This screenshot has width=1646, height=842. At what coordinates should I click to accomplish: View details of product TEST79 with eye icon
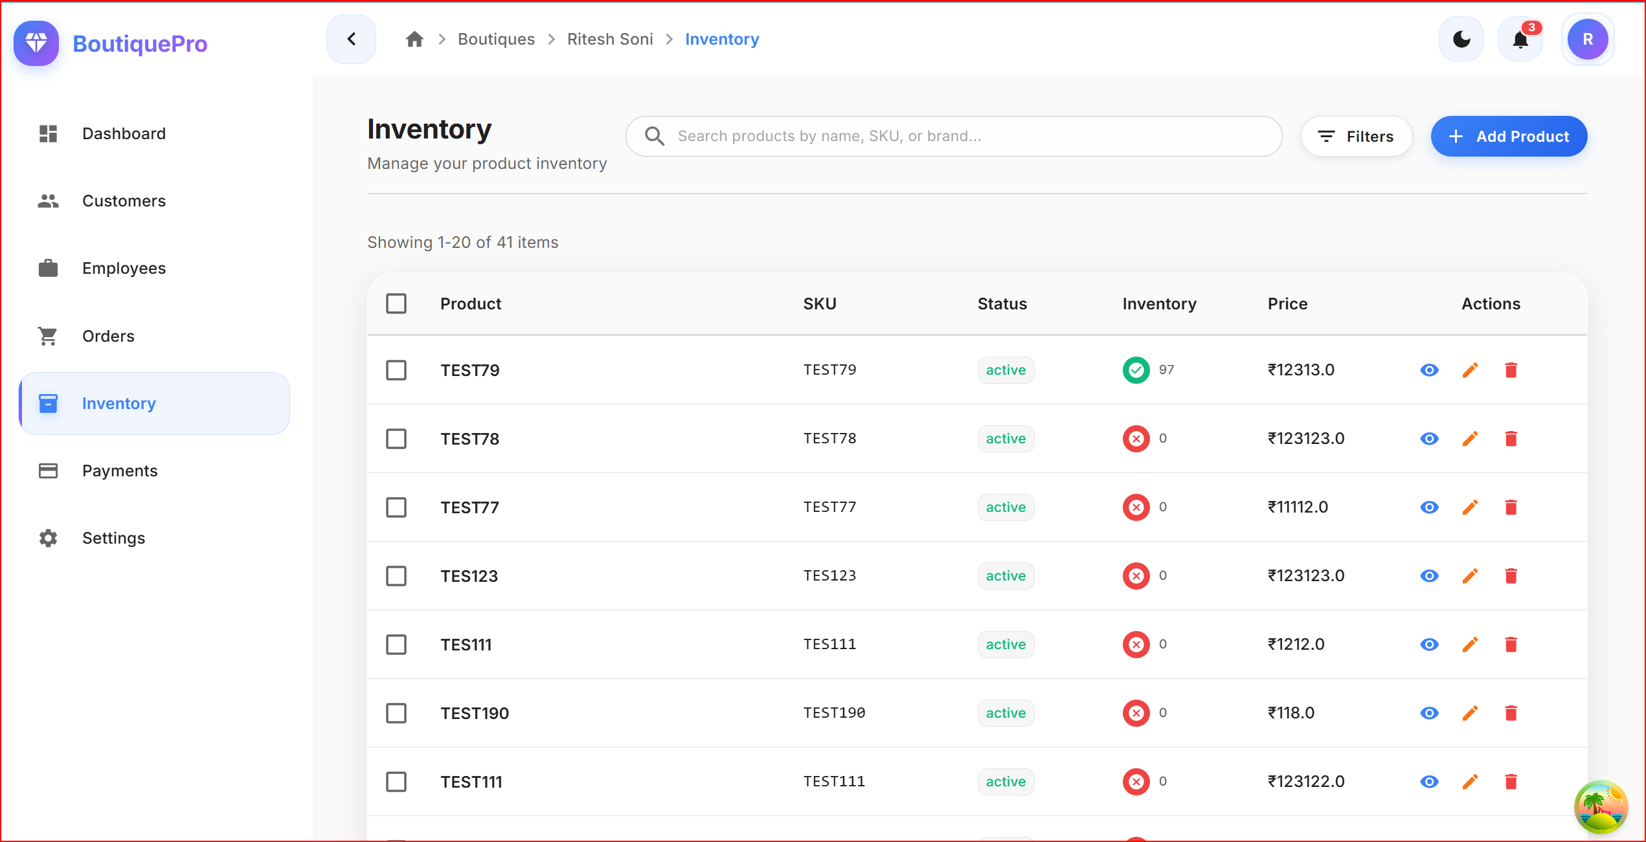tap(1429, 370)
